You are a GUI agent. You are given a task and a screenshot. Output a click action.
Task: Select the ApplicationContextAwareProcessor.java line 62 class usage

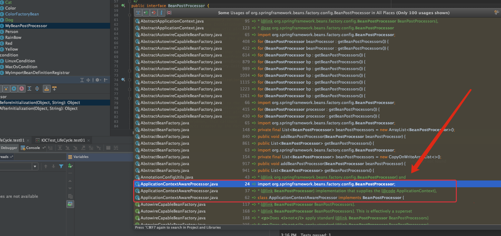coord(317,197)
